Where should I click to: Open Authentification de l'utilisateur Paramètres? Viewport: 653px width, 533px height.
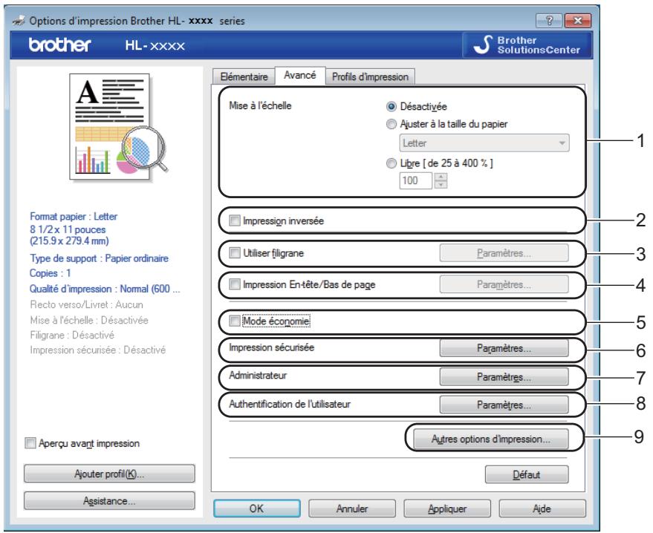(x=504, y=405)
